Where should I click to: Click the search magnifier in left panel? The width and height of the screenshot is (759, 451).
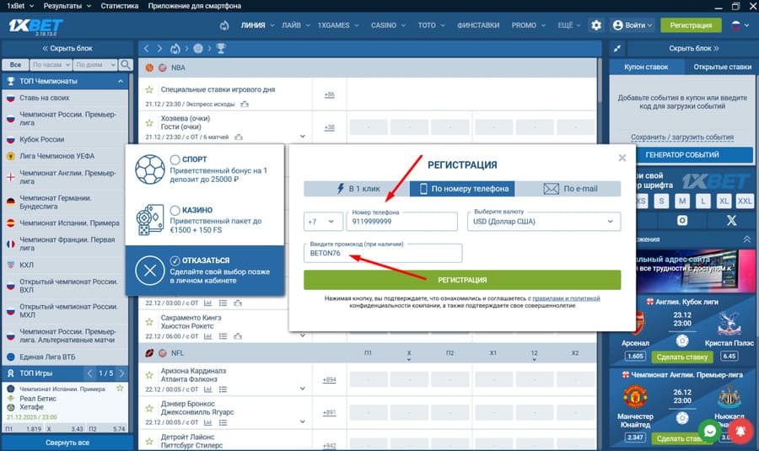tap(126, 64)
